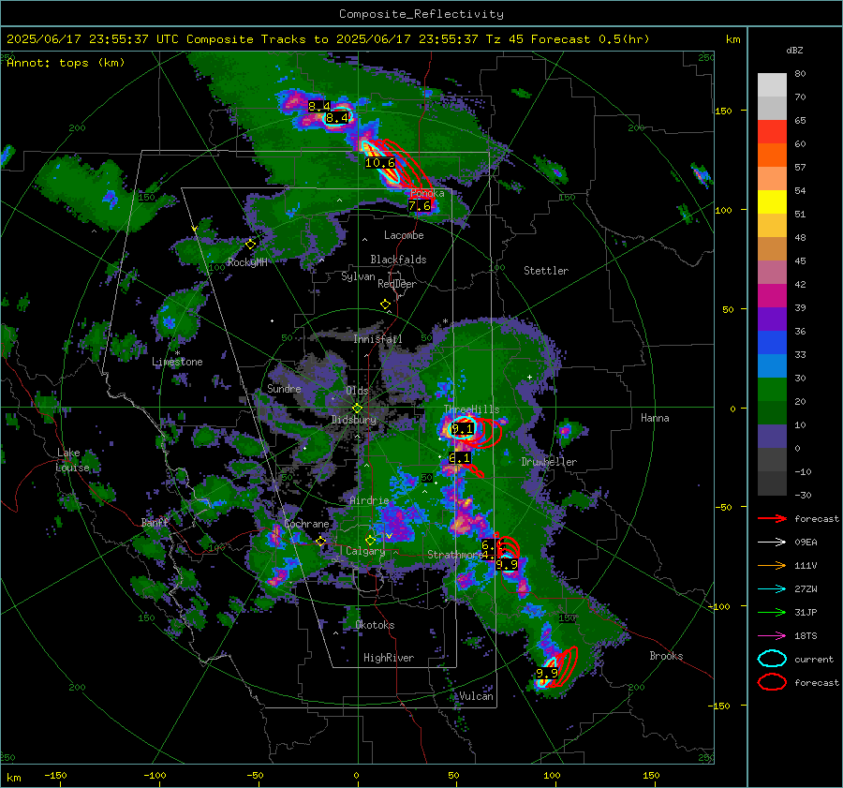Viewport: 843px width, 788px height.
Task: Select the 6.1 storm top label
Action: pyautogui.click(x=460, y=458)
